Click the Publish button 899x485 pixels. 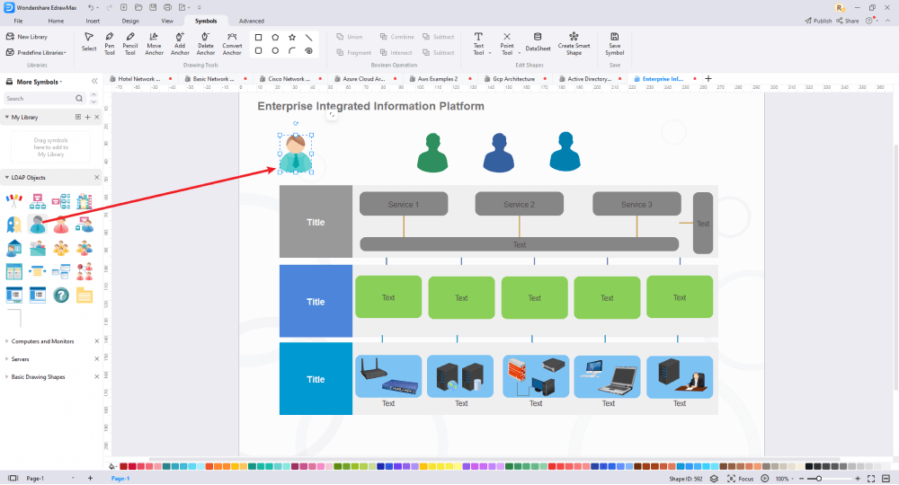click(818, 21)
